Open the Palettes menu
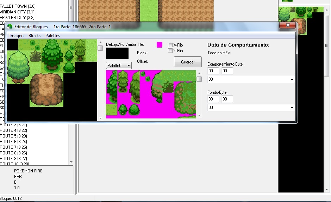 52,36
